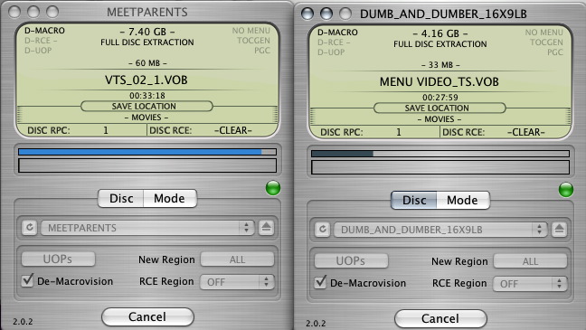Viewport: 586px width, 330px height.
Task: Click VTS_02_1.VOB file name
Action: point(146,80)
